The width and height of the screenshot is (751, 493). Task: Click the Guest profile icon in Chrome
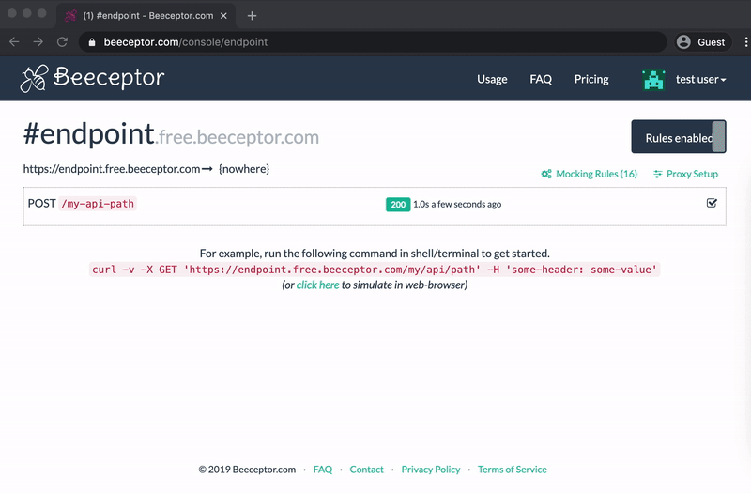click(x=683, y=42)
